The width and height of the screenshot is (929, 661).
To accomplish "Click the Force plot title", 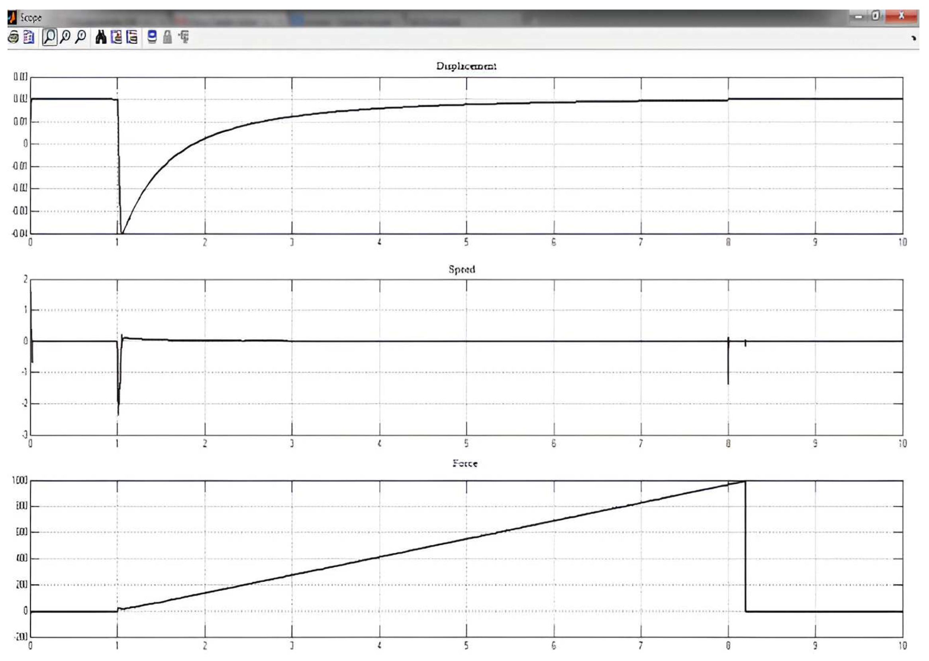I will click(465, 464).
